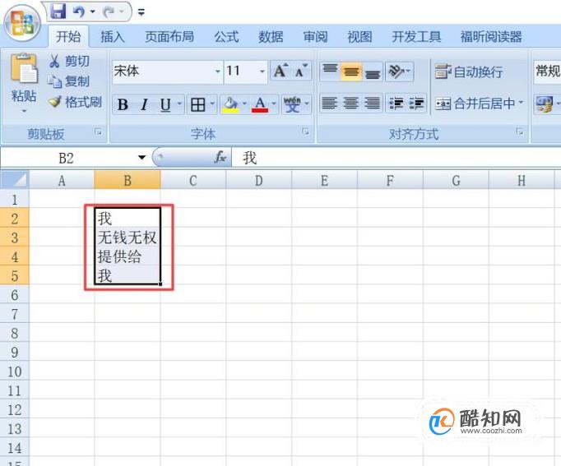Center text horizontally
561x466 pixels.
(351, 104)
